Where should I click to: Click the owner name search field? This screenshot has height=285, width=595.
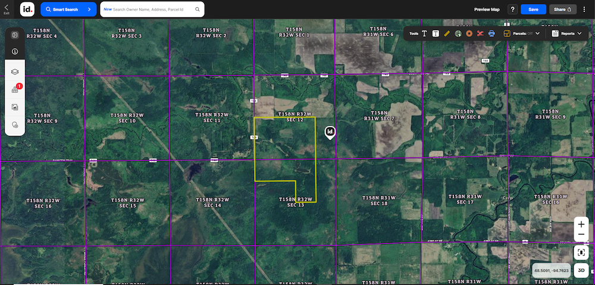152,9
